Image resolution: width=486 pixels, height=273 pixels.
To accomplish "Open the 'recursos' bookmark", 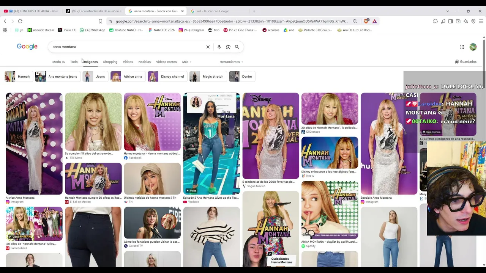I will [x=271, y=30].
